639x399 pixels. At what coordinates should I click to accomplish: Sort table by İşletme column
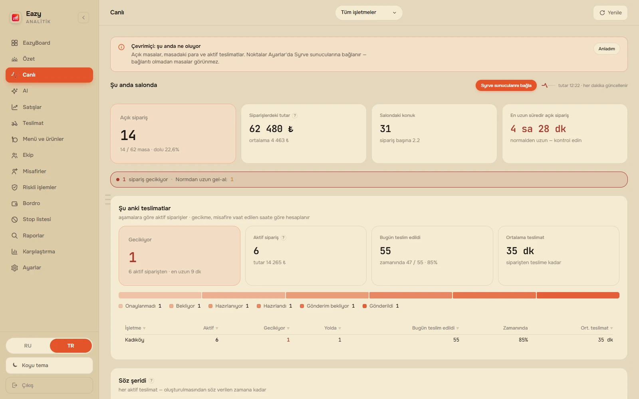[x=135, y=328]
